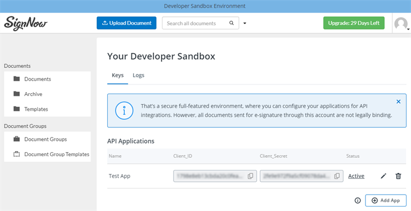Click the Client_ID column header
Viewport: 411px width, 211px height.
point(182,156)
